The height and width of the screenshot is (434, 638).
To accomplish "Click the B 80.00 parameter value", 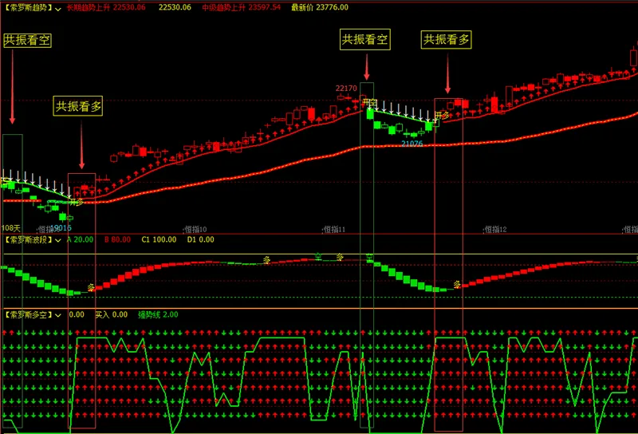I will [x=117, y=240].
